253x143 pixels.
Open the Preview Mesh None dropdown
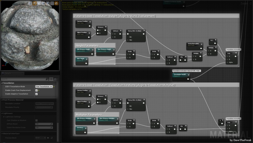point(40,138)
